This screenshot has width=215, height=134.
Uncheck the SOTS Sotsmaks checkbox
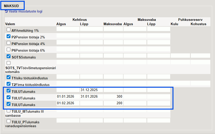[x=9, y=56]
